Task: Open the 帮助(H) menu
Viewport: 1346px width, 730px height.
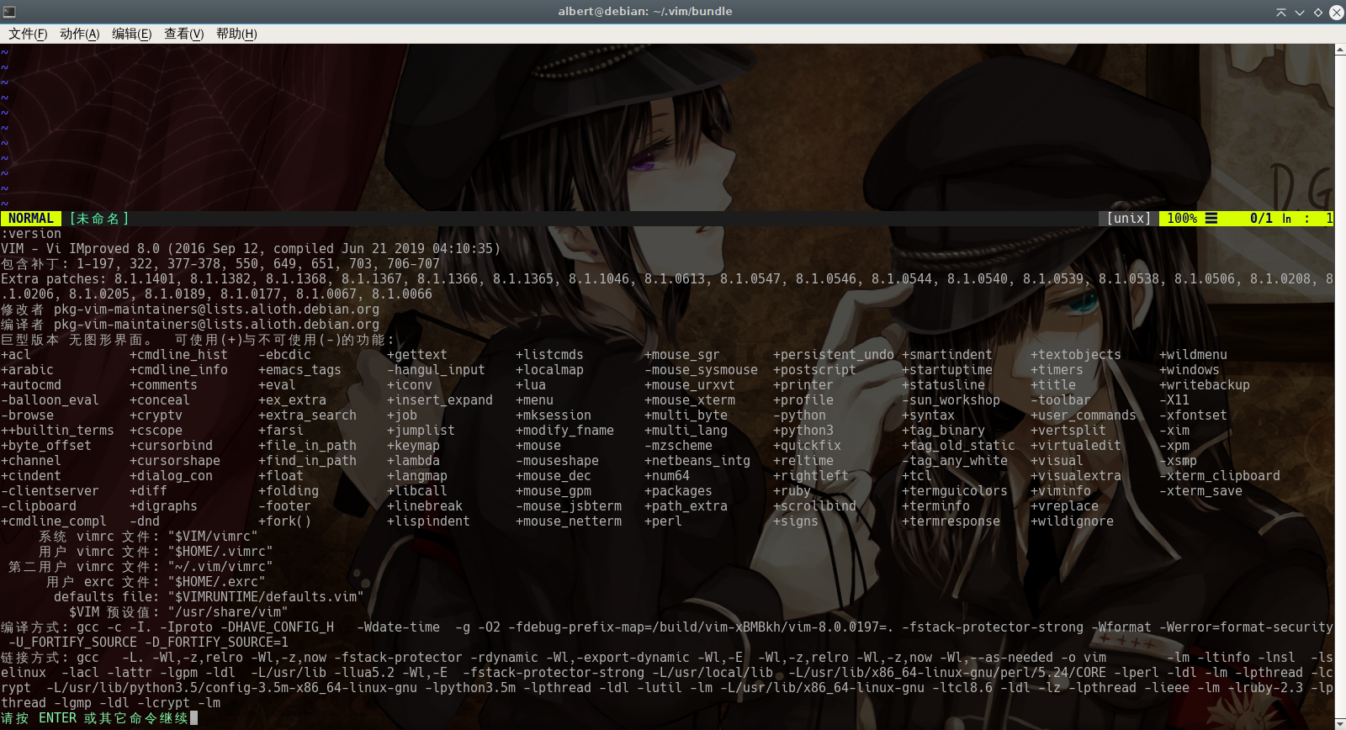Action: click(x=236, y=34)
